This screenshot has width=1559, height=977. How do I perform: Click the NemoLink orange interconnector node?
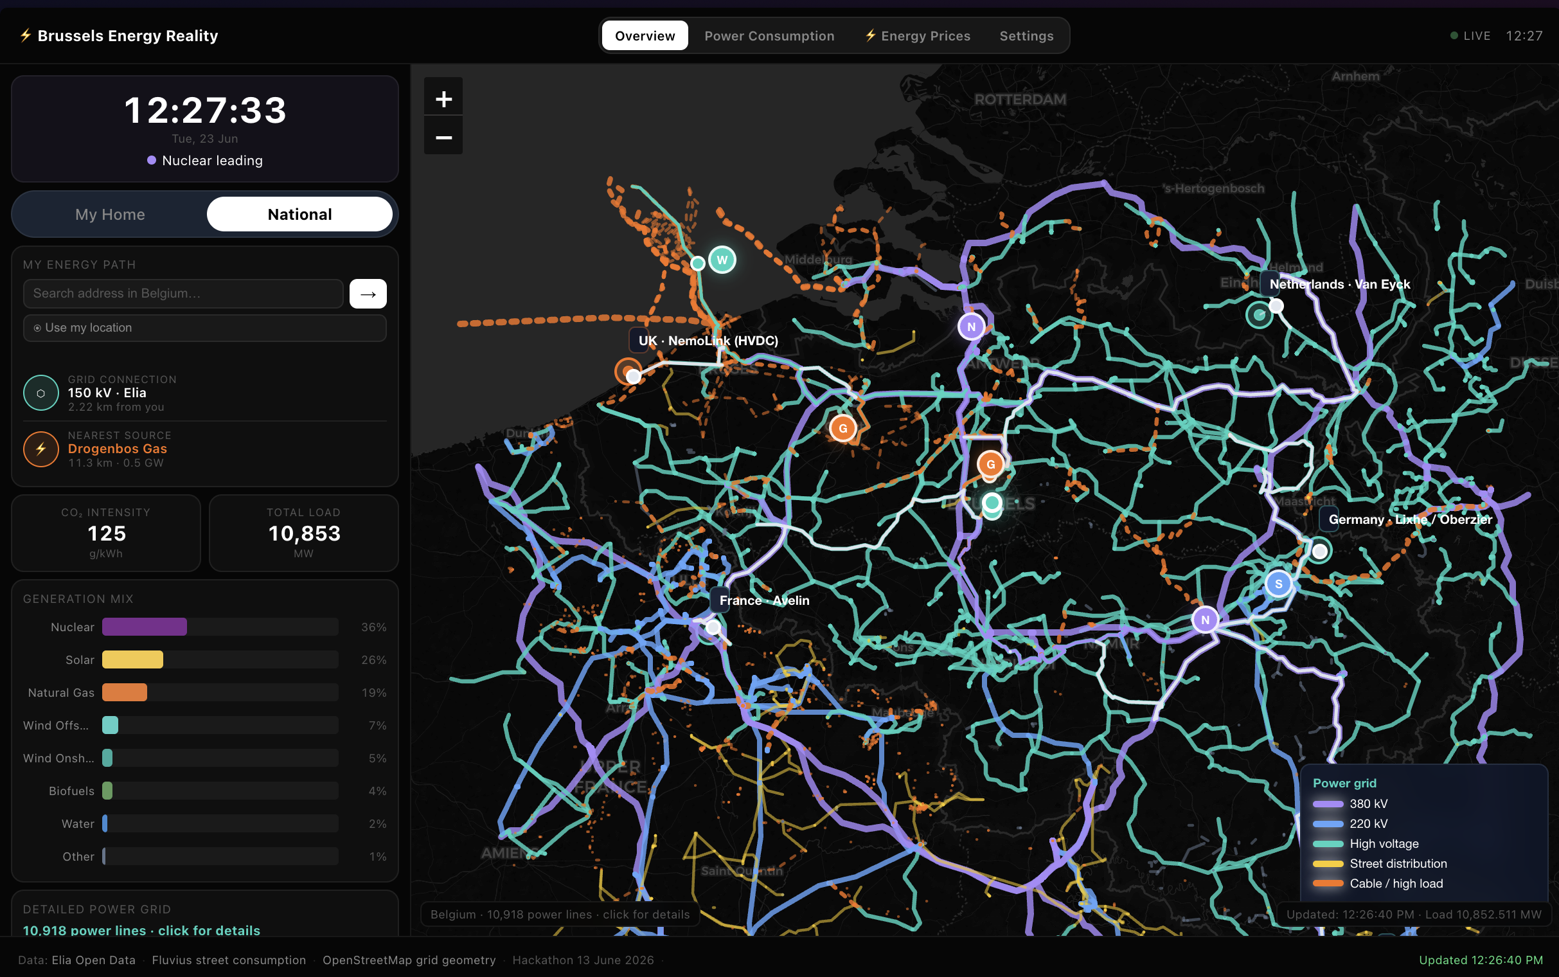point(628,371)
